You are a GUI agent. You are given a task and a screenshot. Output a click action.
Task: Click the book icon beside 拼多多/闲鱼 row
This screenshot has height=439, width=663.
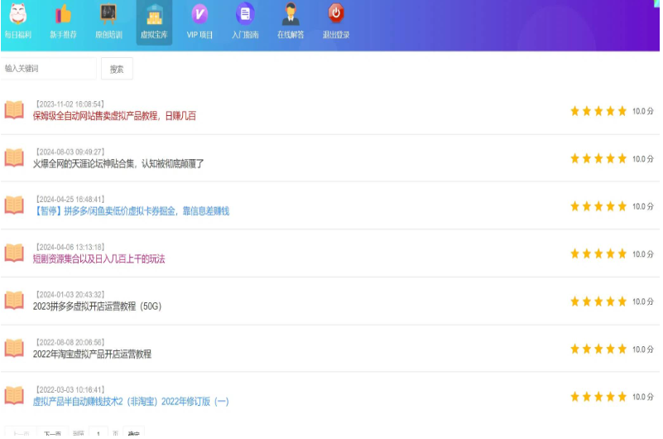14,205
